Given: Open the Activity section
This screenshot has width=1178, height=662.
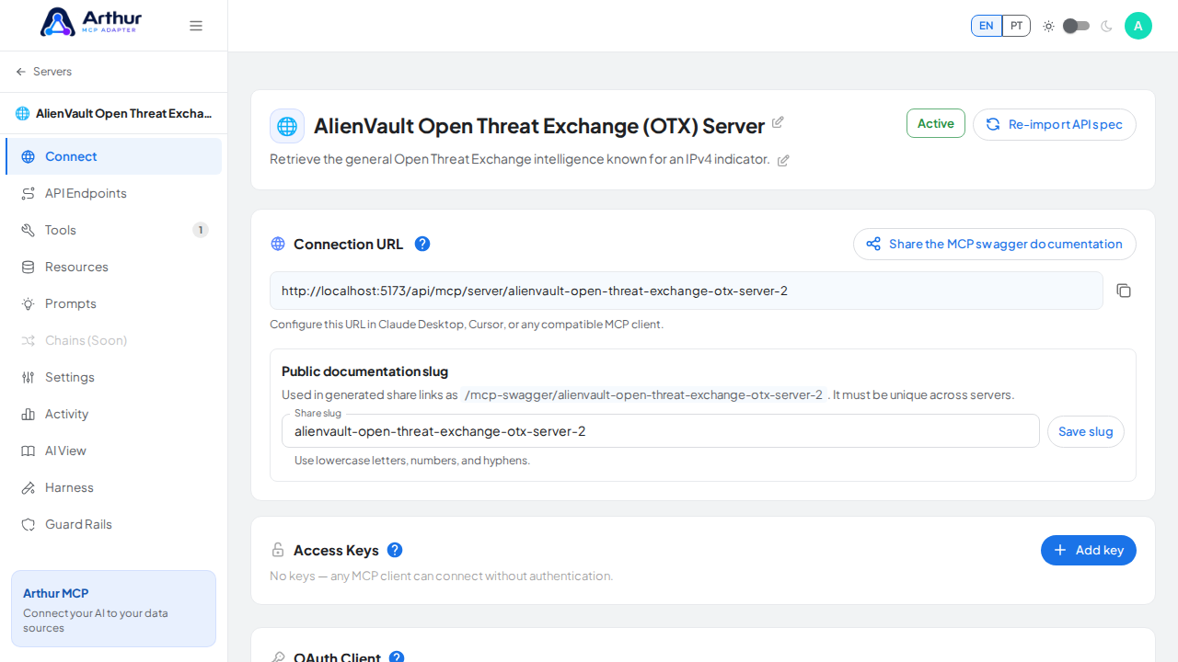Looking at the screenshot, I should pos(113,414).
